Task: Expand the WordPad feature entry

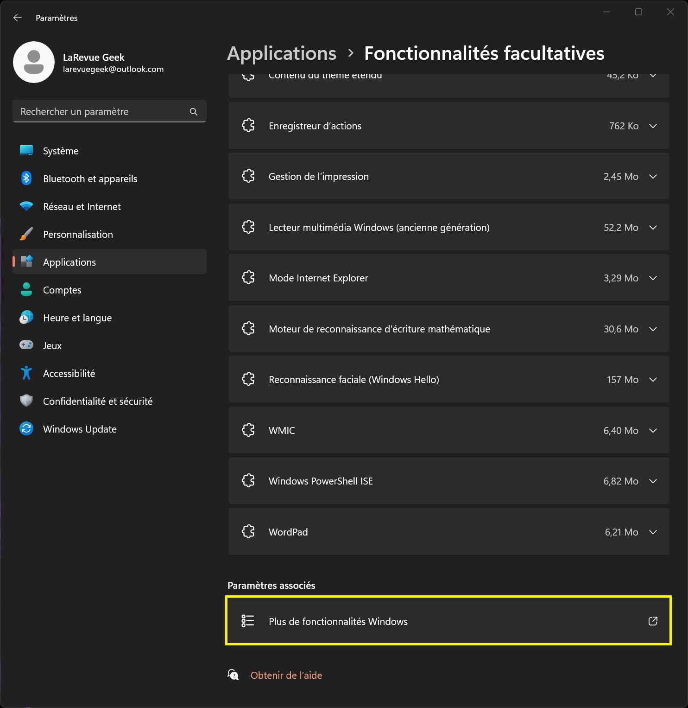Action: click(x=653, y=532)
